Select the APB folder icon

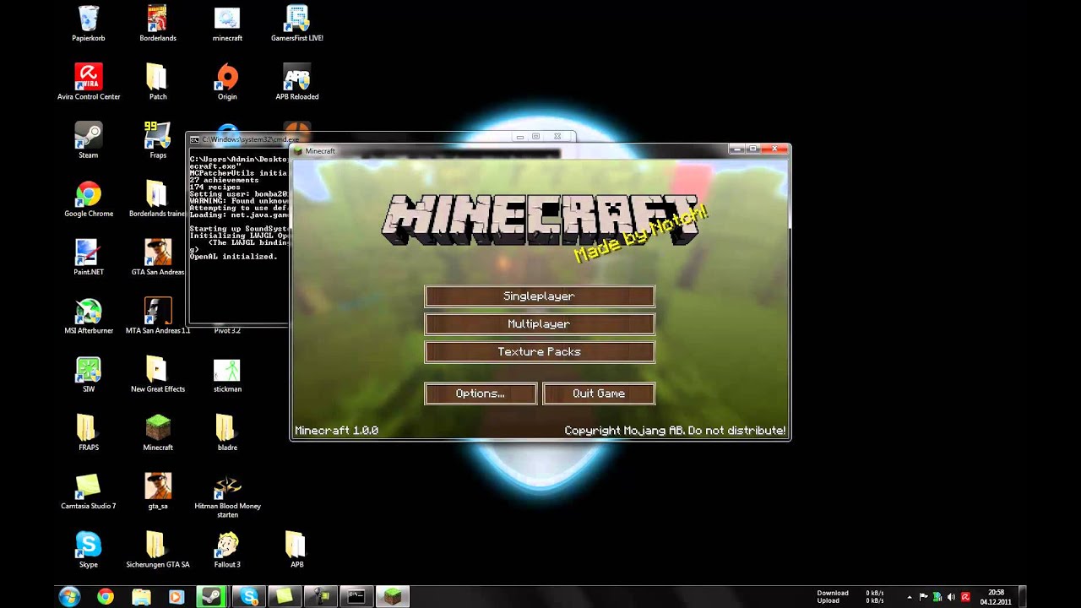[297, 550]
